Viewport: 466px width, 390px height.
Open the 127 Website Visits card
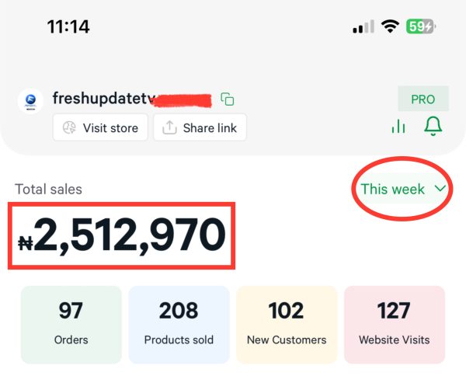[394, 324]
